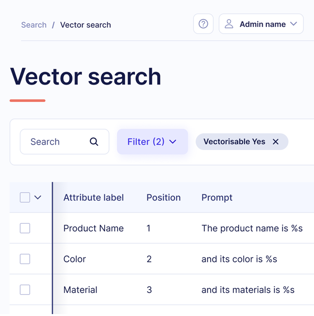314x316 pixels.
Task: Click the Color row prompt text
Action: [239, 259]
